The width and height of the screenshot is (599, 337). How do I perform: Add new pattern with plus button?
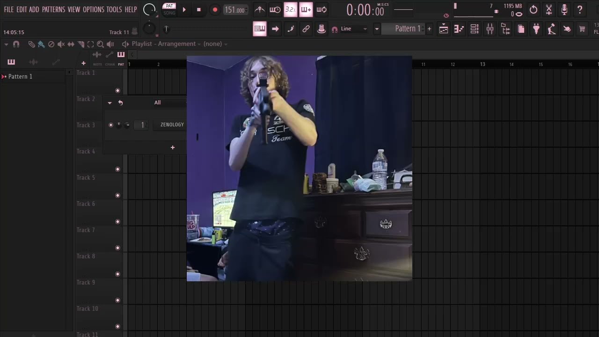(x=429, y=29)
